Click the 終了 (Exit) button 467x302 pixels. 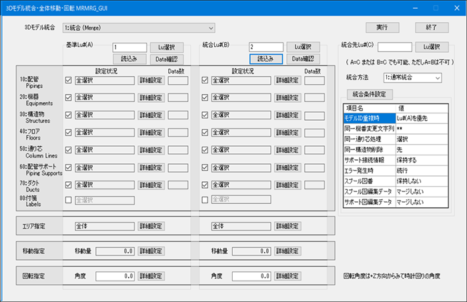431,27
